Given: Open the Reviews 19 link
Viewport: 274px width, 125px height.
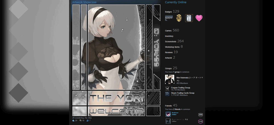Looking at the screenshot, I should pyautogui.click(x=172, y=52).
